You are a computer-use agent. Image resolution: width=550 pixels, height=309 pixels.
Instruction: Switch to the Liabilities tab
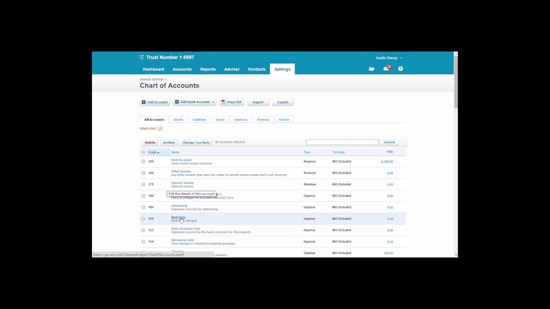point(199,120)
